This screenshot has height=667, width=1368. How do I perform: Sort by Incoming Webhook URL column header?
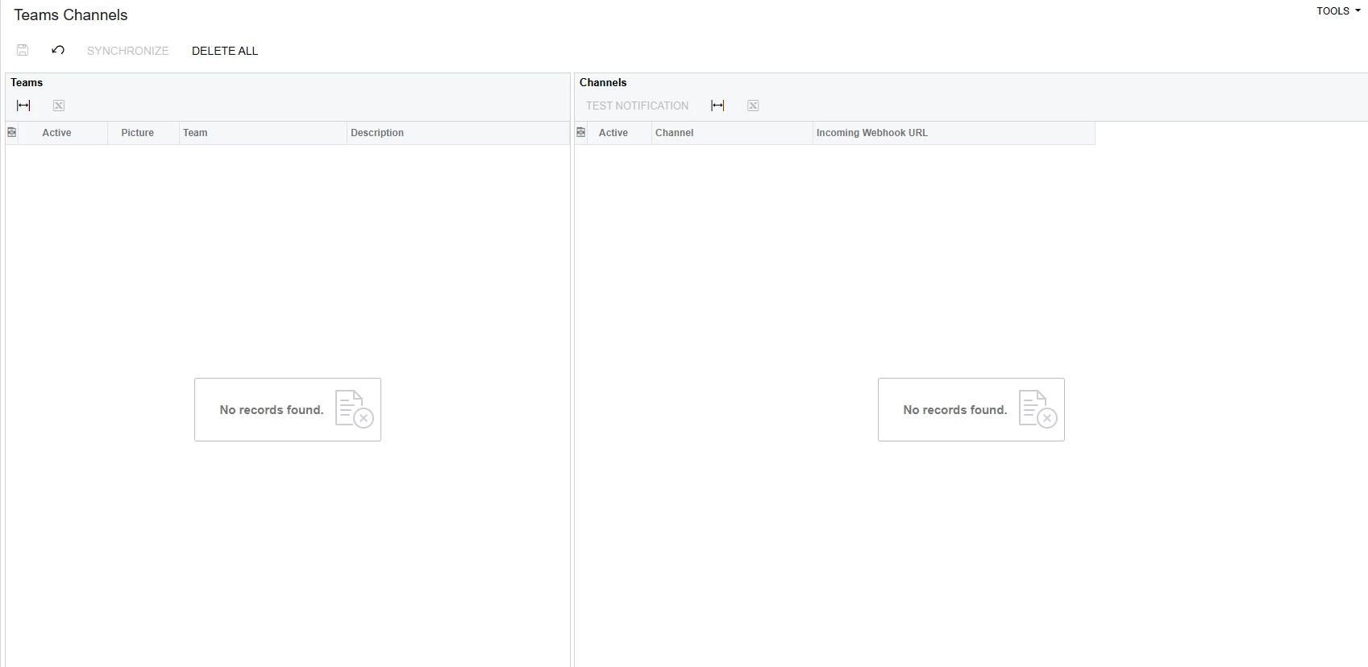[x=954, y=133]
